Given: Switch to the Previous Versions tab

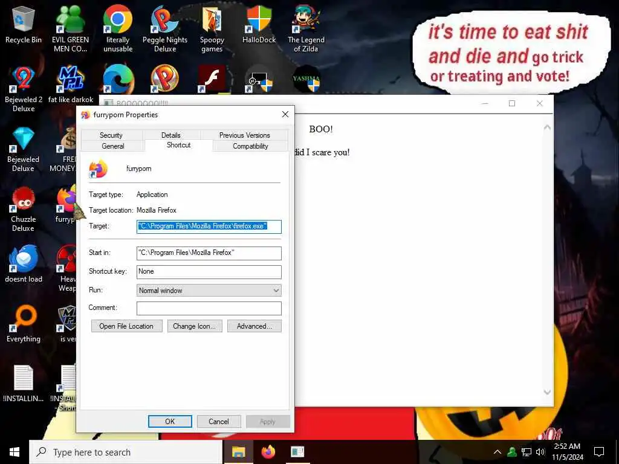Looking at the screenshot, I should 244,135.
